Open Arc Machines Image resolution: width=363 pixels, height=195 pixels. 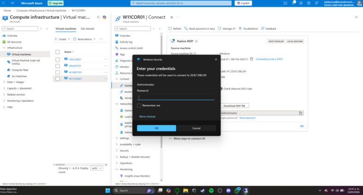point(19,76)
